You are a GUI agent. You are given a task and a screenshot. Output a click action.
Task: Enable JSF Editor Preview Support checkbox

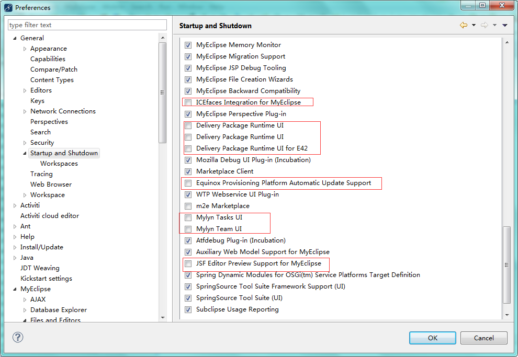[x=188, y=263]
